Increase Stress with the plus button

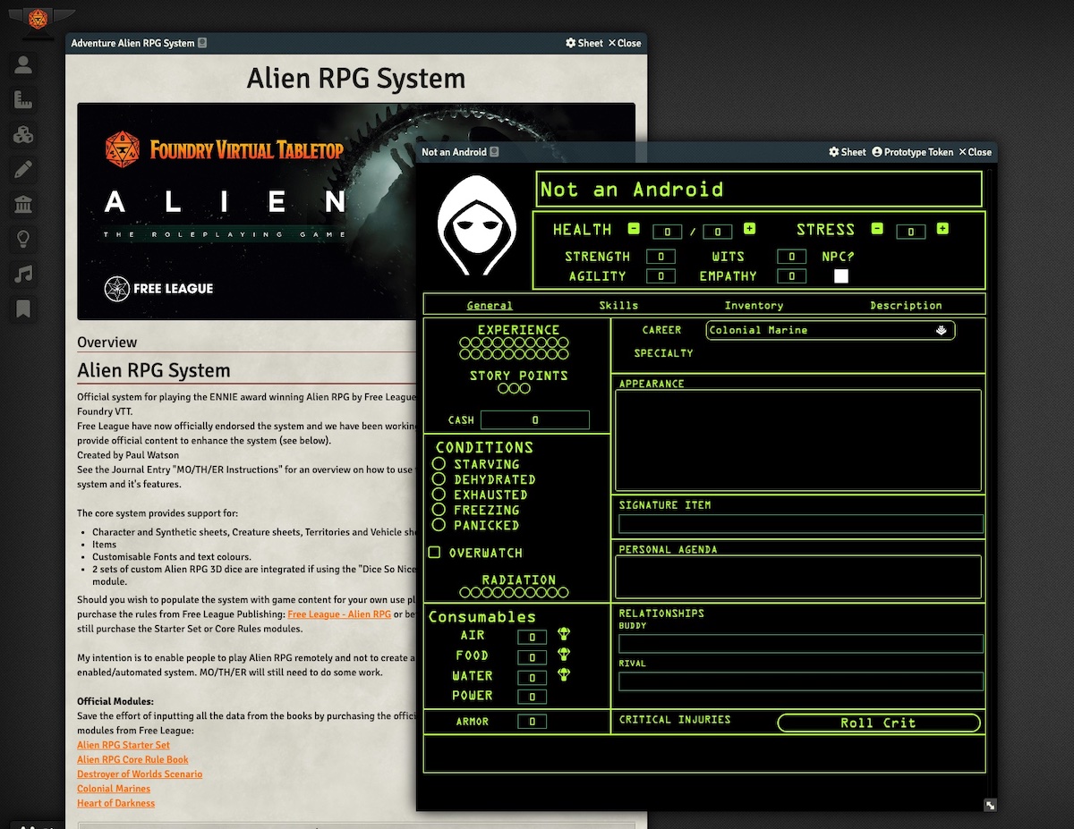click(942, 229)
